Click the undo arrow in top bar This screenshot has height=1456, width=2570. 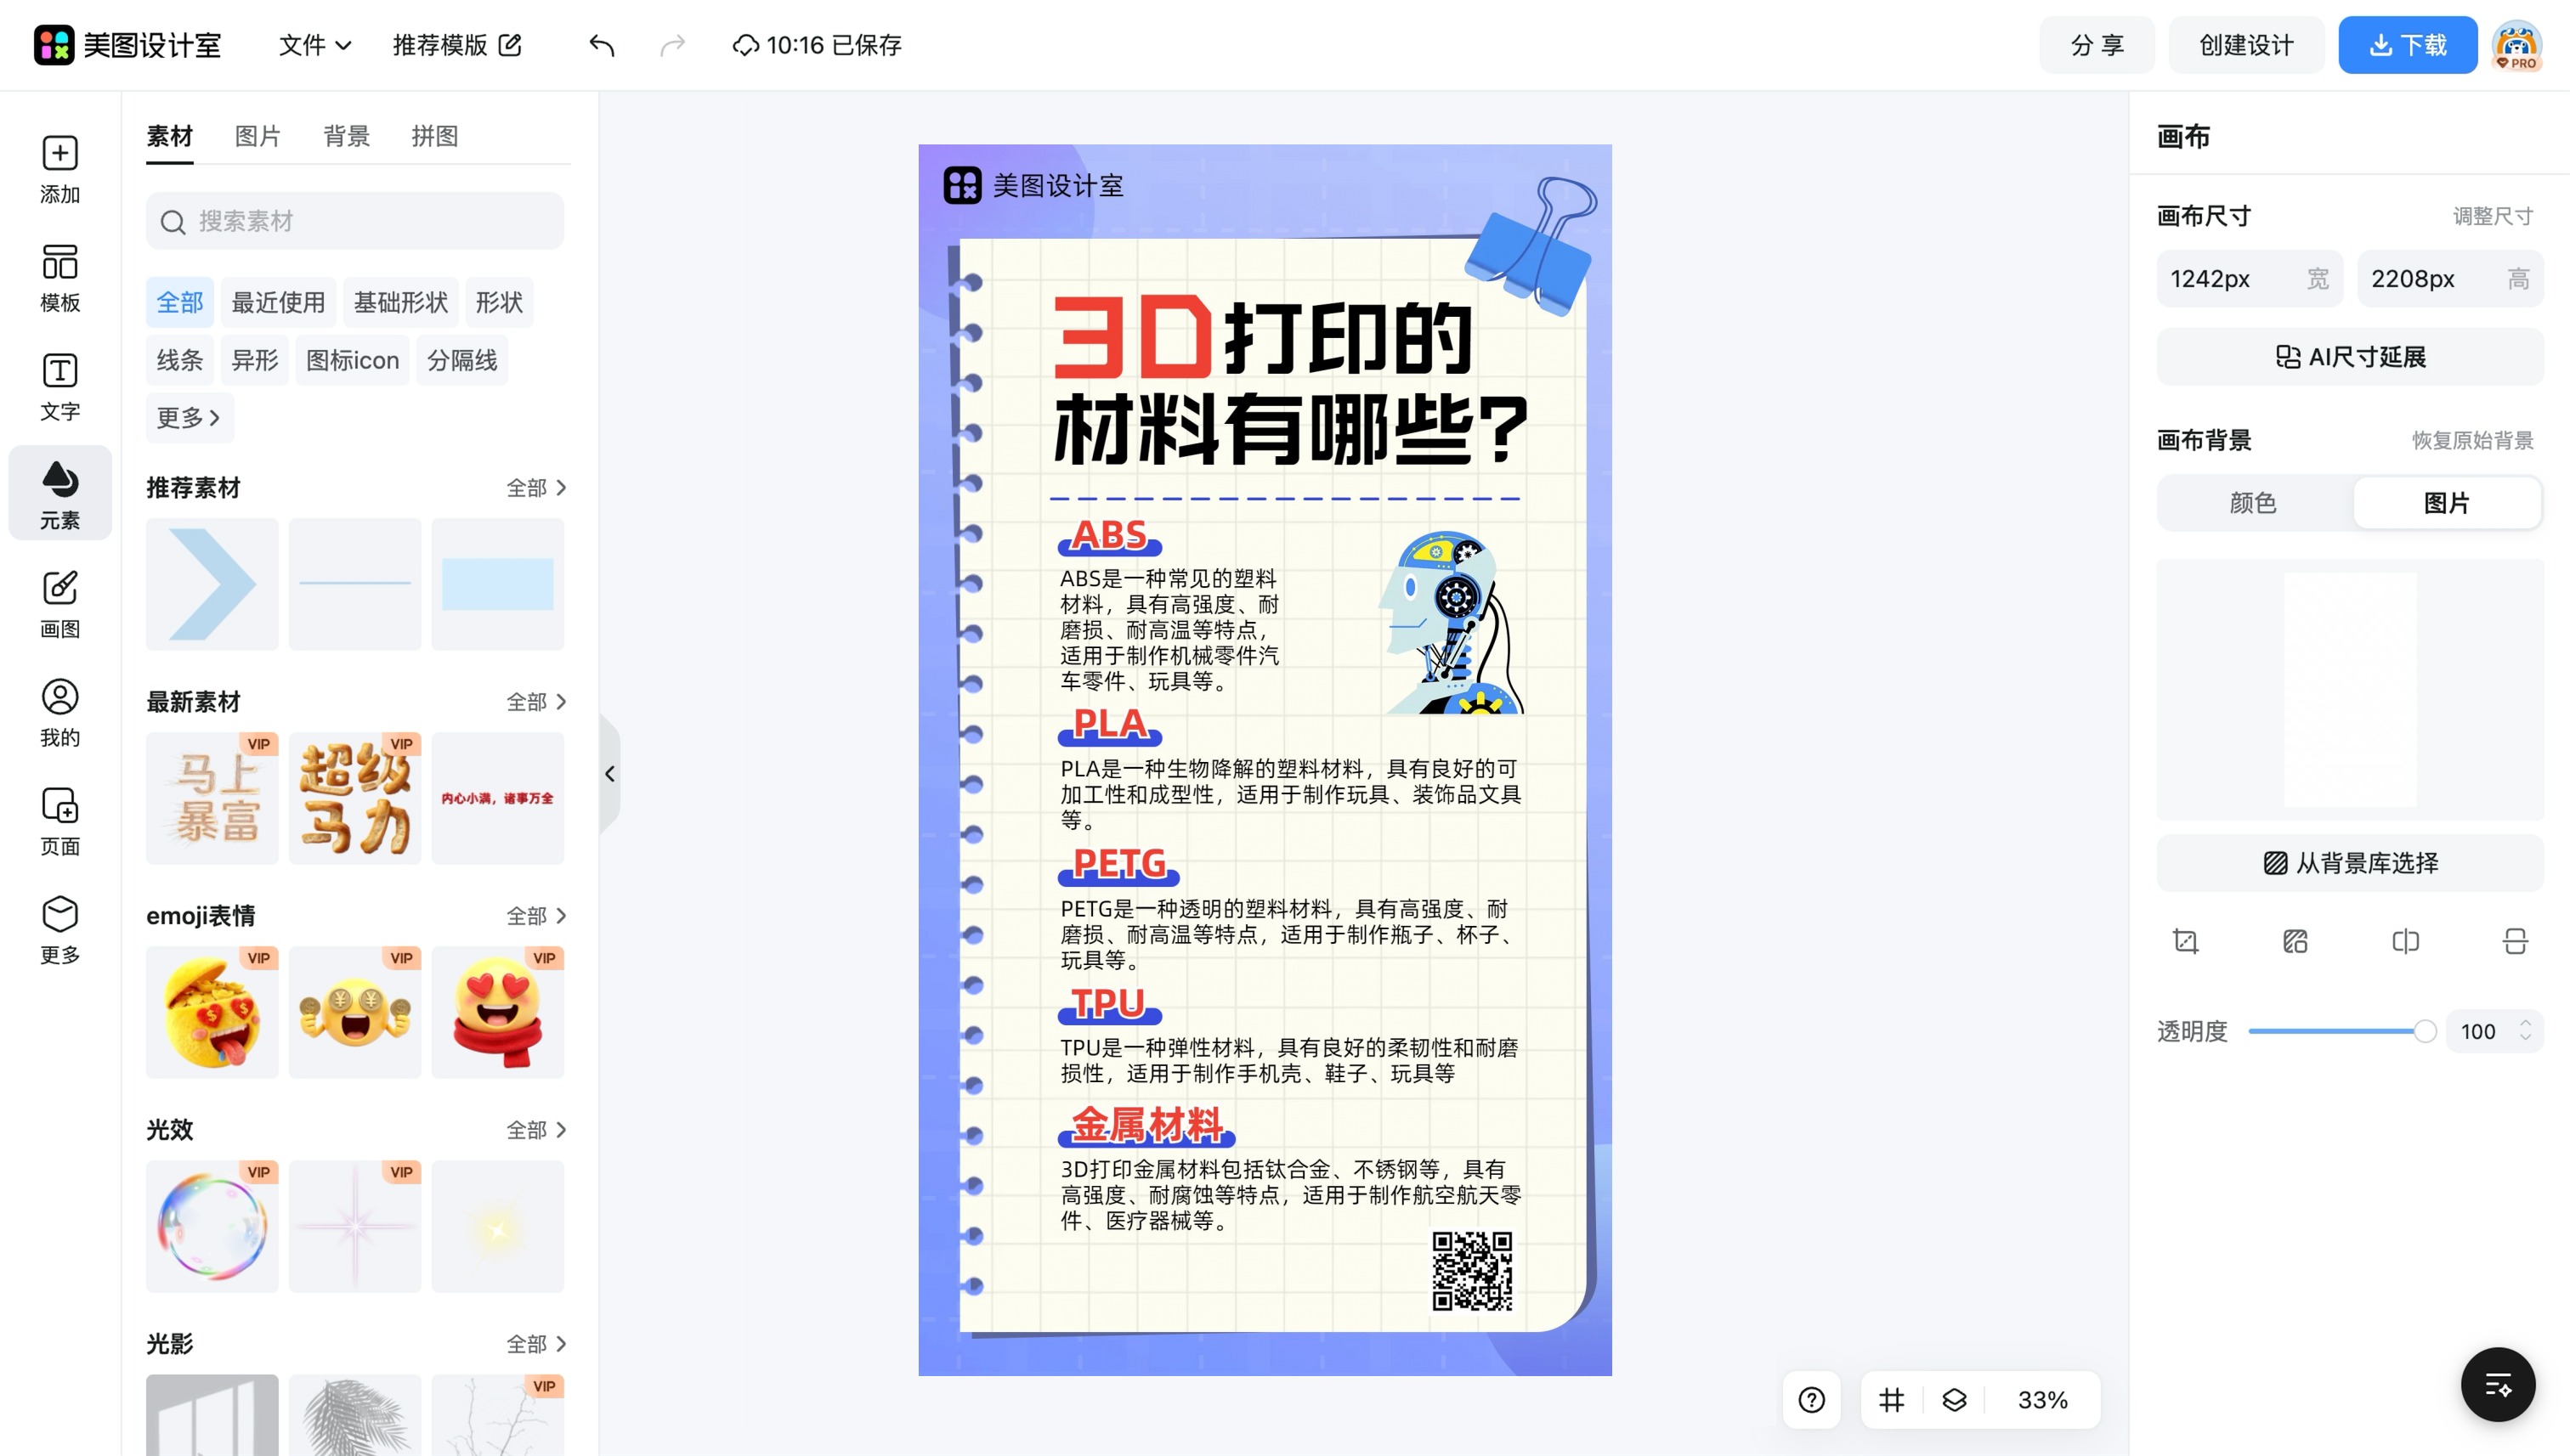601,45
